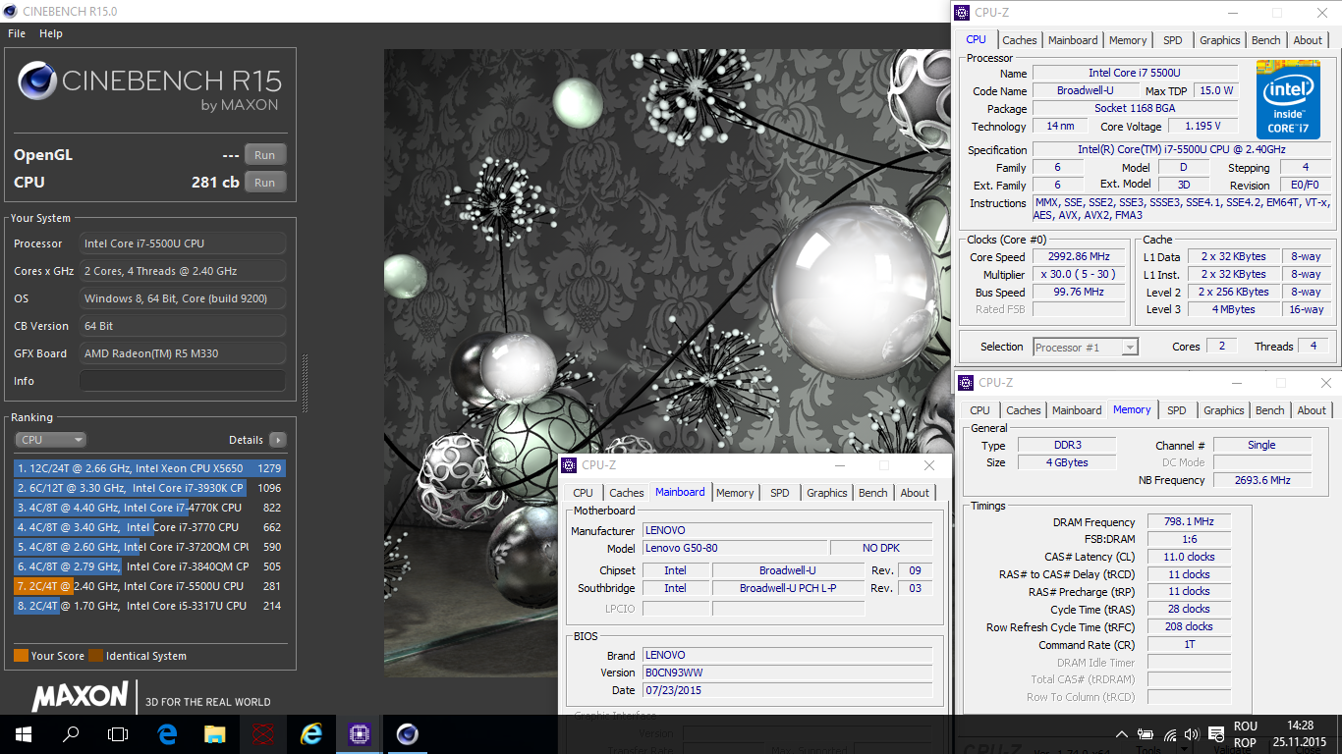
Task: Select the Core i7-4770K ranking row
Action: pyautogui.click(x=148, y=508)
